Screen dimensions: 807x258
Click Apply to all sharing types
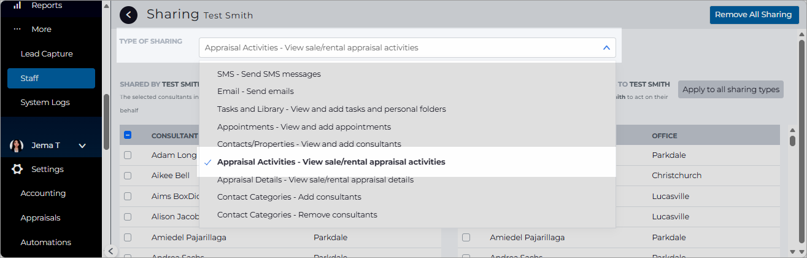coord(731,90)
